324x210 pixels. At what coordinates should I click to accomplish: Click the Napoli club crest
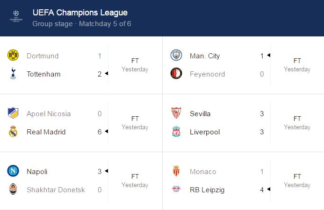(13, 171)
